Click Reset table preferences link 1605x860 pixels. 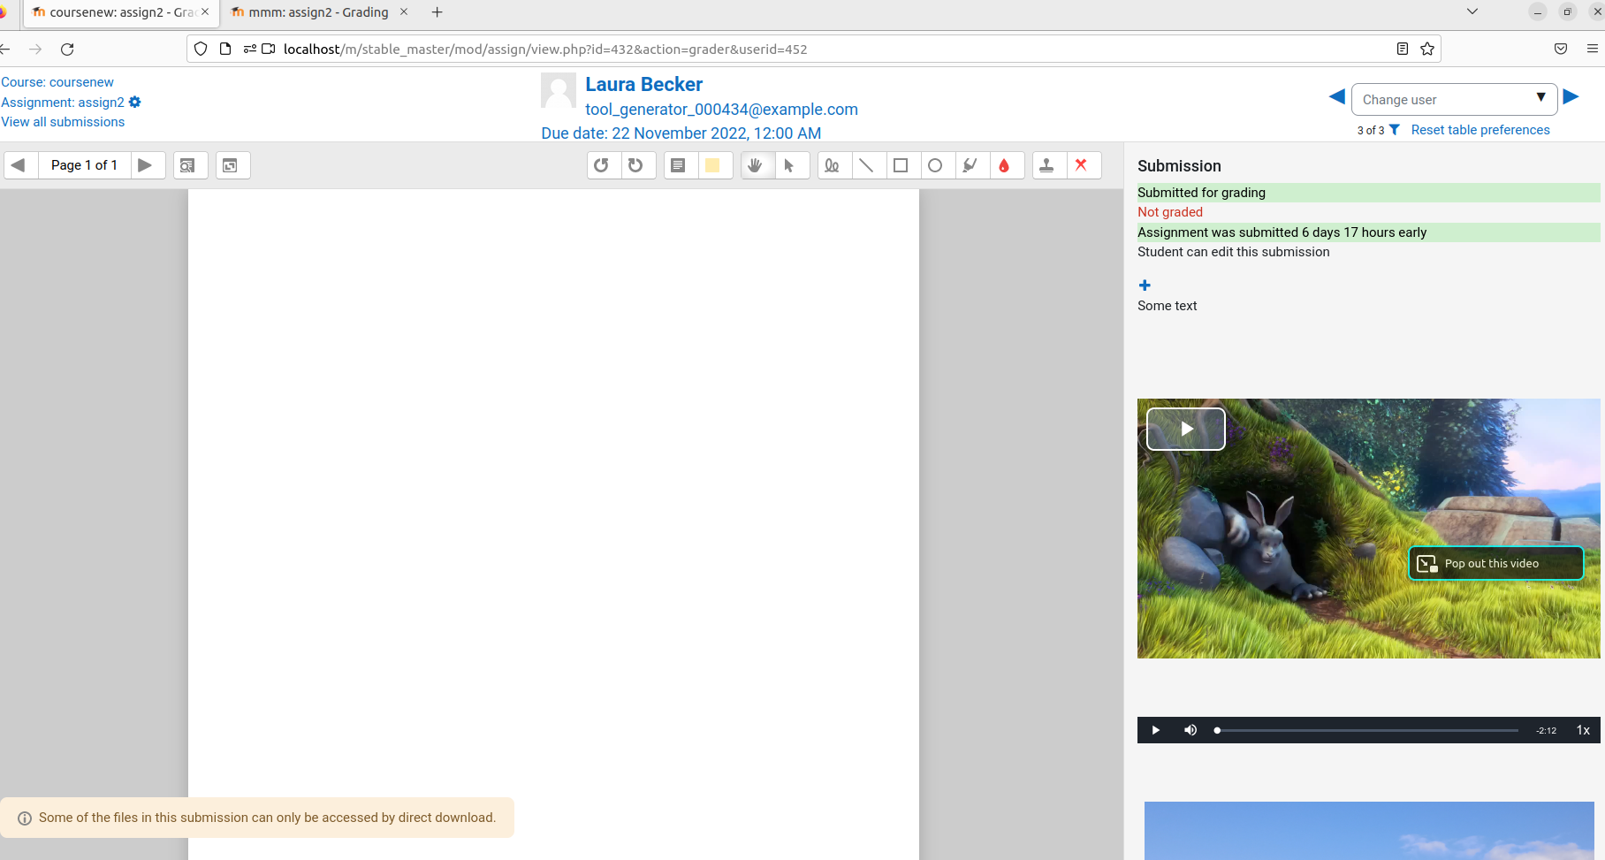tap(1480, 130)
